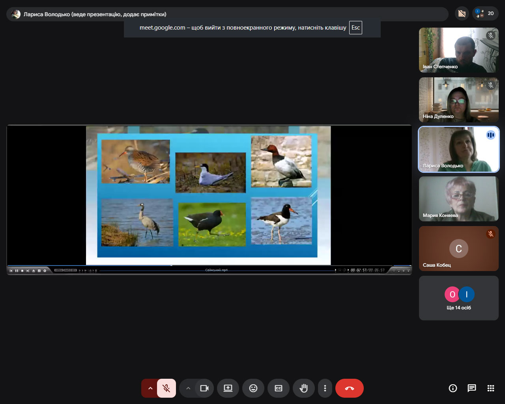Toggle the camera on or off
The image size is (505, 404).
[204, 388]
